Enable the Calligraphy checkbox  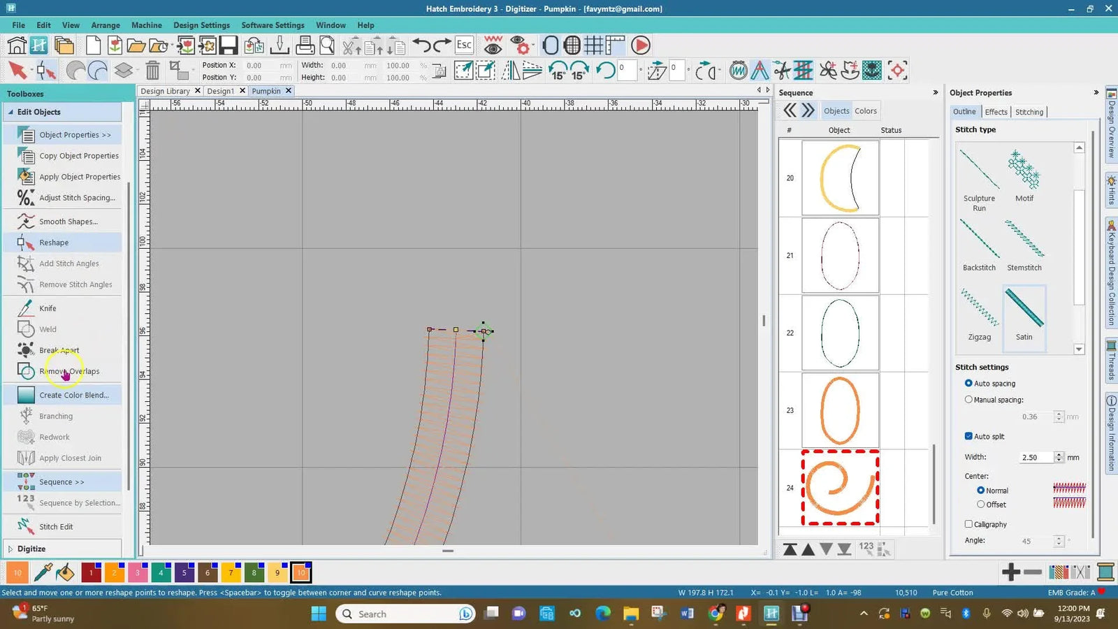(968, 524)
